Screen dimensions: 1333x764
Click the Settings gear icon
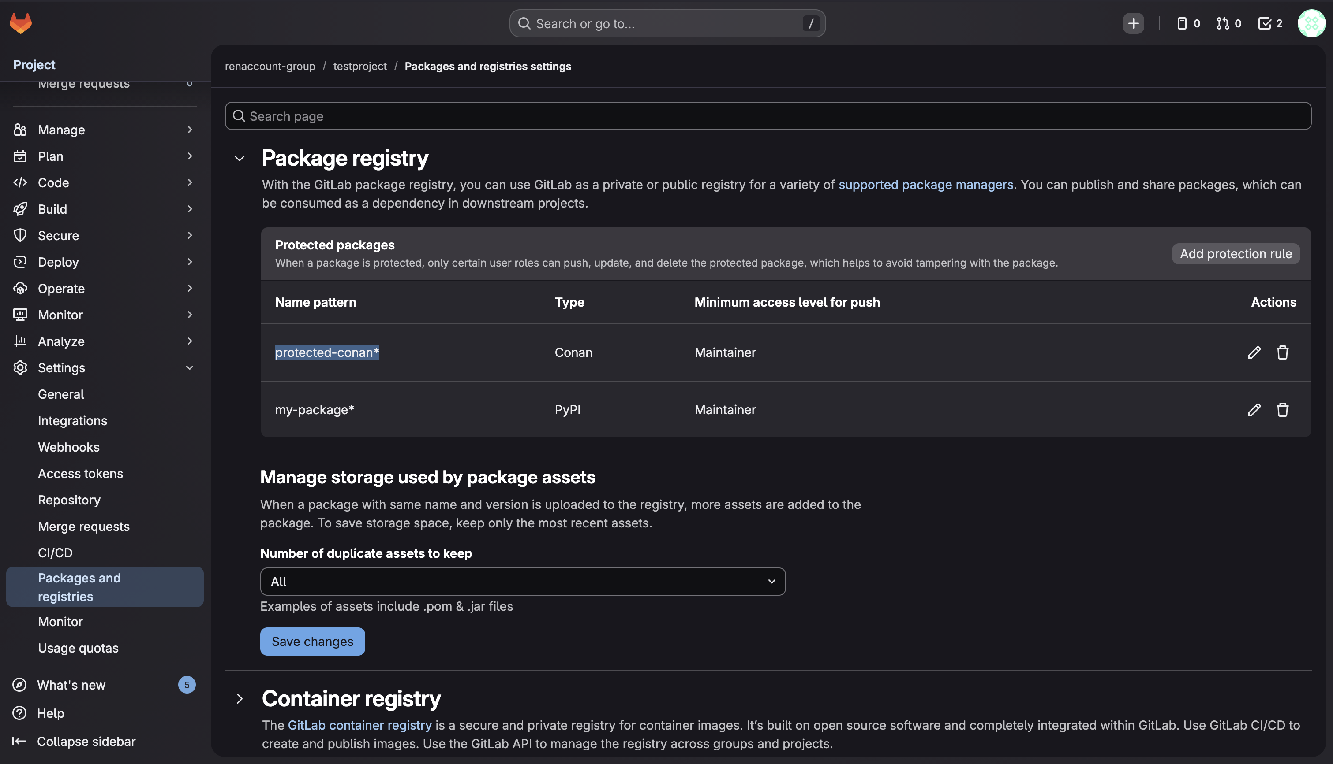20,368
